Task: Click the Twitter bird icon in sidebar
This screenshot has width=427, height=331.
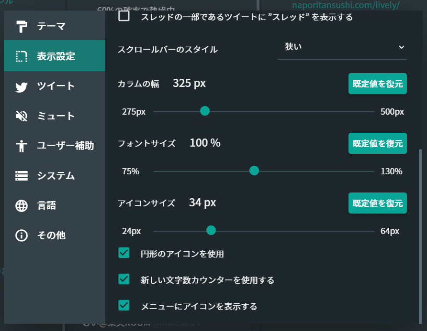Action: pyautogui.click(x=22, y=87)
